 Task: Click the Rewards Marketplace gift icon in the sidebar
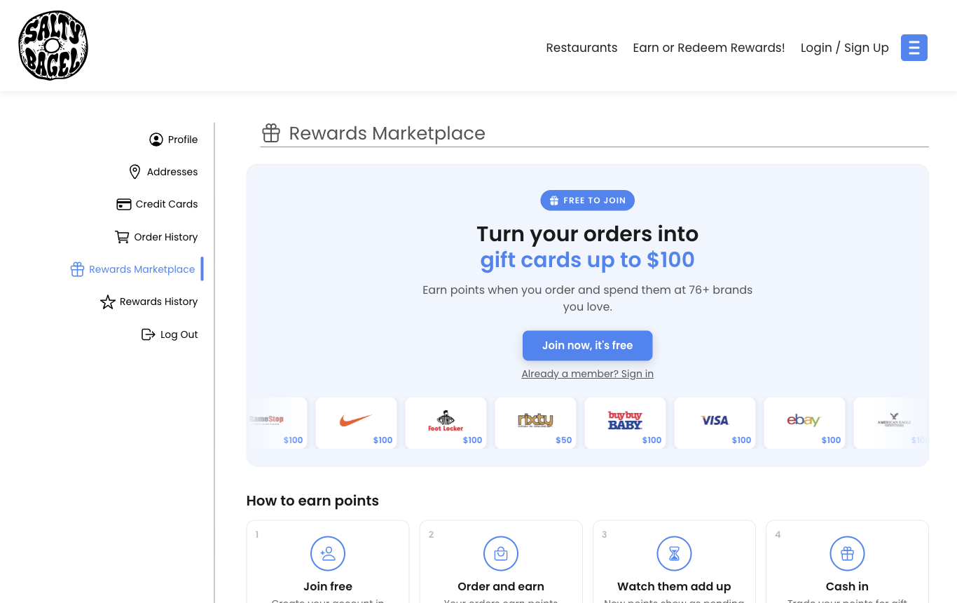click(x=77, y=269)
